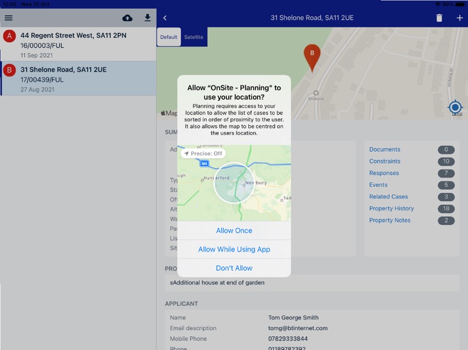The image size is (468, 350).
Task: Open the Responses link
Action: click(384, 173)
